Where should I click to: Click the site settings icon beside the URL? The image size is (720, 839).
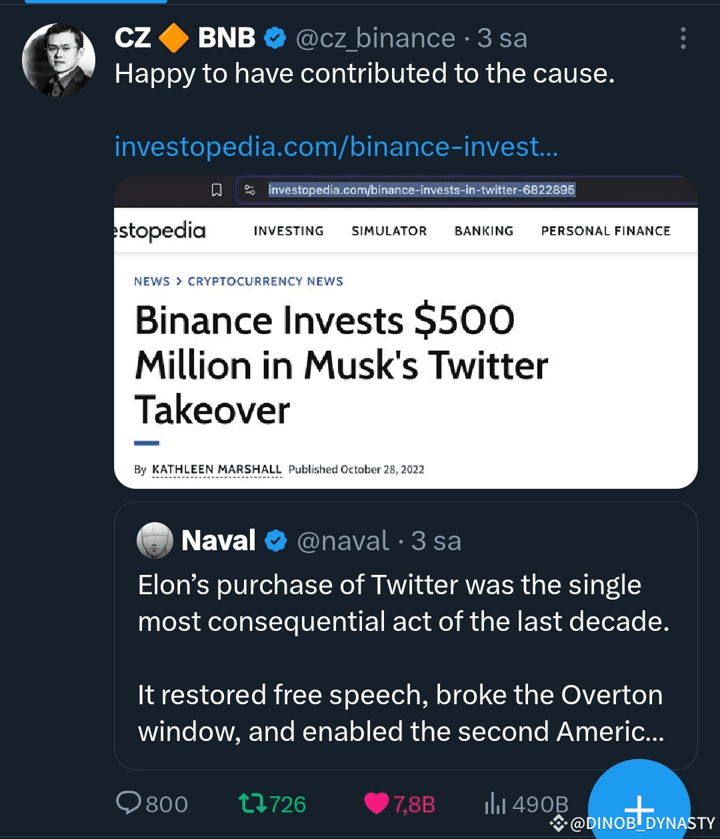click(x=250, y=190)
